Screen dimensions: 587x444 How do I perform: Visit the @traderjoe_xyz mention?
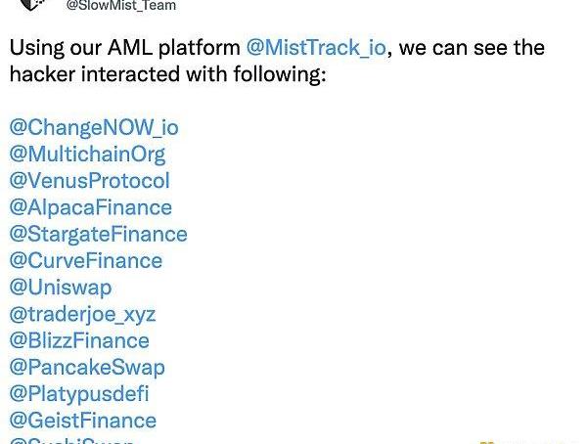point(82,314)
